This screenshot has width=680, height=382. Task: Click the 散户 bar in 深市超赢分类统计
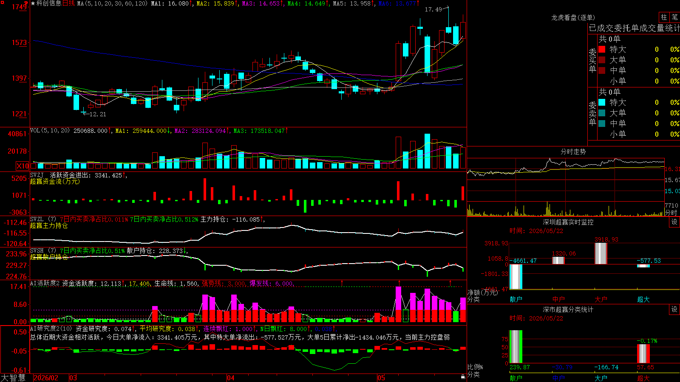tap(516, 347)
